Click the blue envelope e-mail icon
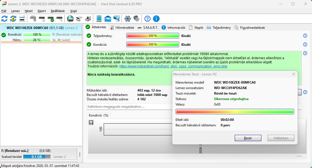312x168 pixels. point(108,19)
